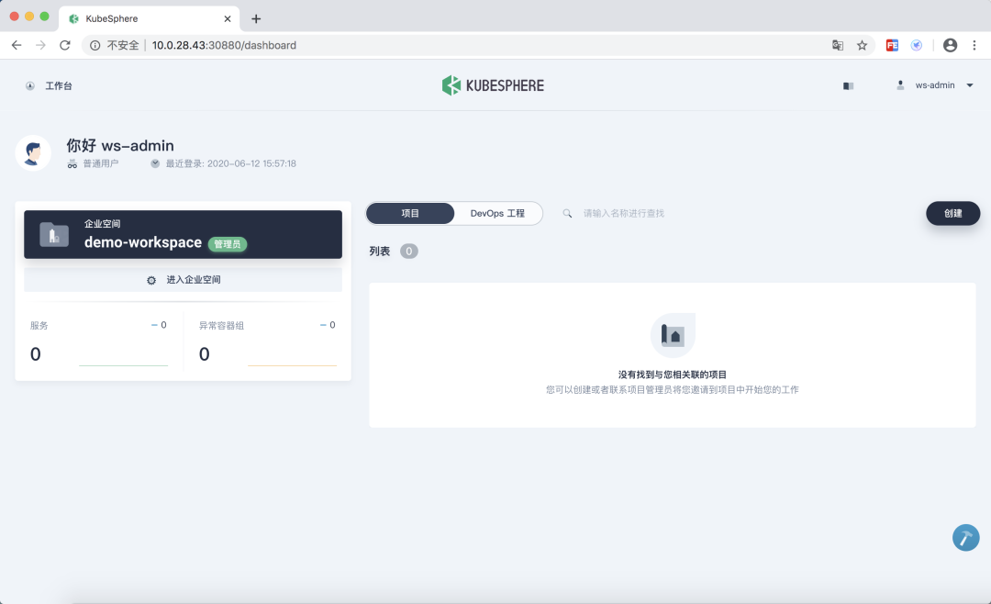This screenshot has height=604, width=991.
Task: Switch to the DevOps 工程 tab
Action: click(x=496, y=212)
